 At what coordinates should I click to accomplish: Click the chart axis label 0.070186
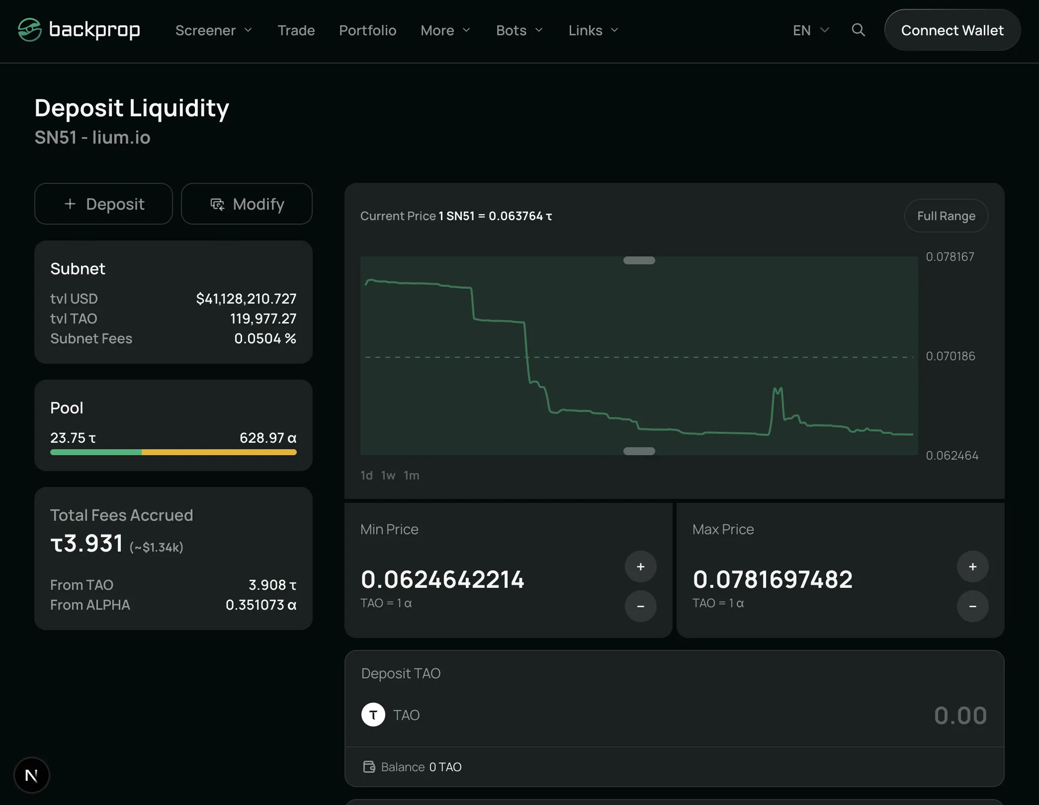[950, 356]
